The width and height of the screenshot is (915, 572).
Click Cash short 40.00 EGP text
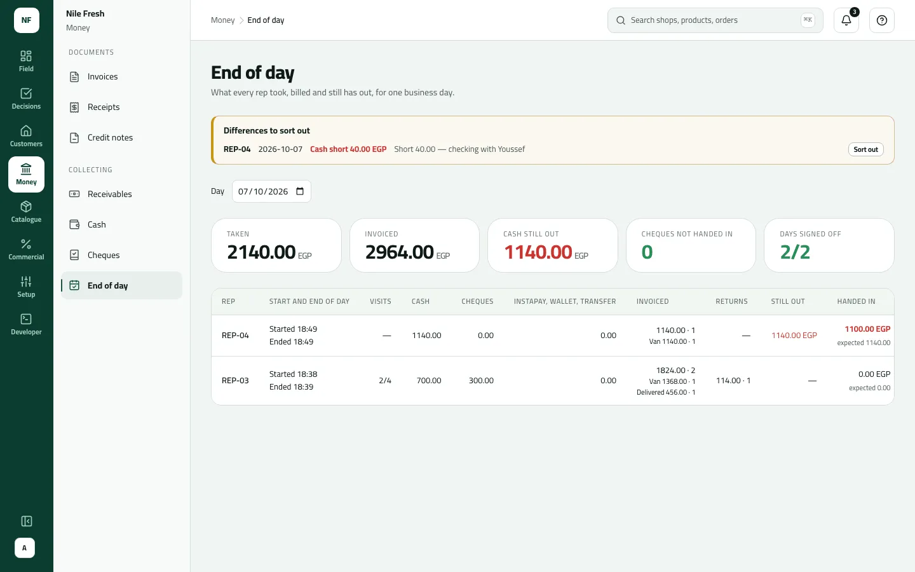click(348, 149)
